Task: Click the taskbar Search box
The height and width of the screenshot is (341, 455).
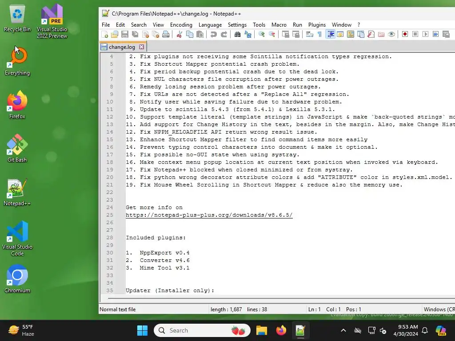Action: (202, 330)
